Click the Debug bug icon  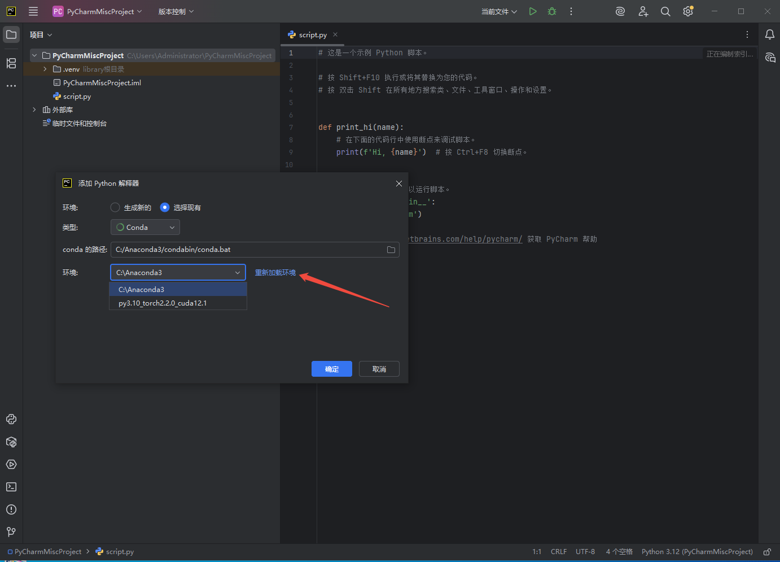(x=552, y=11)
